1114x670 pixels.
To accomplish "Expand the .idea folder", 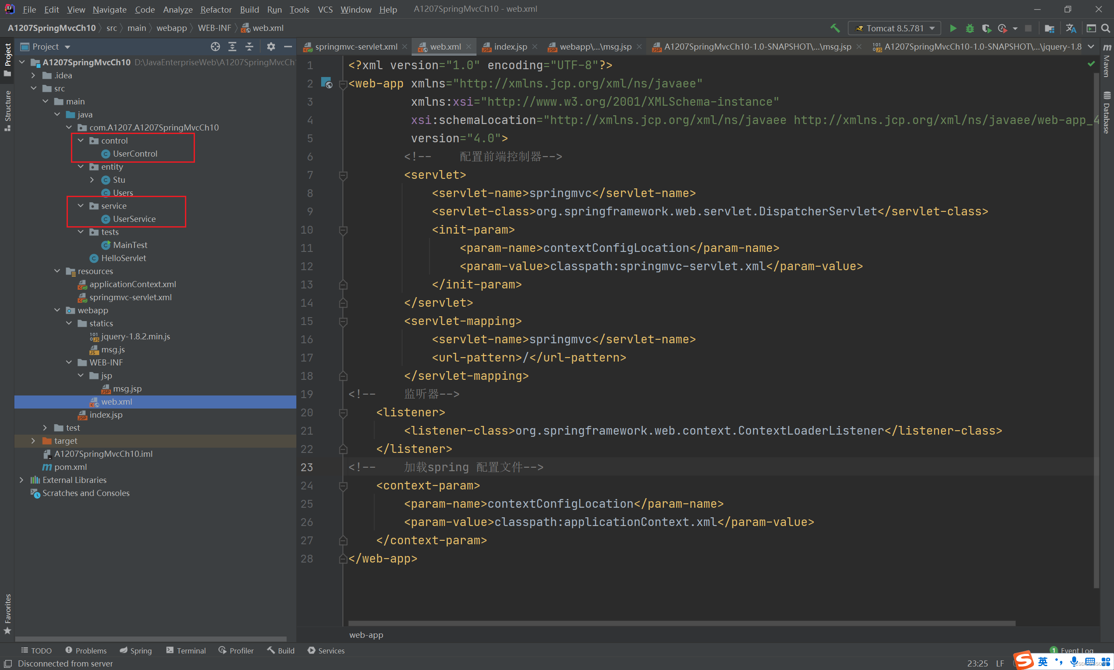I will pos(34,75).
